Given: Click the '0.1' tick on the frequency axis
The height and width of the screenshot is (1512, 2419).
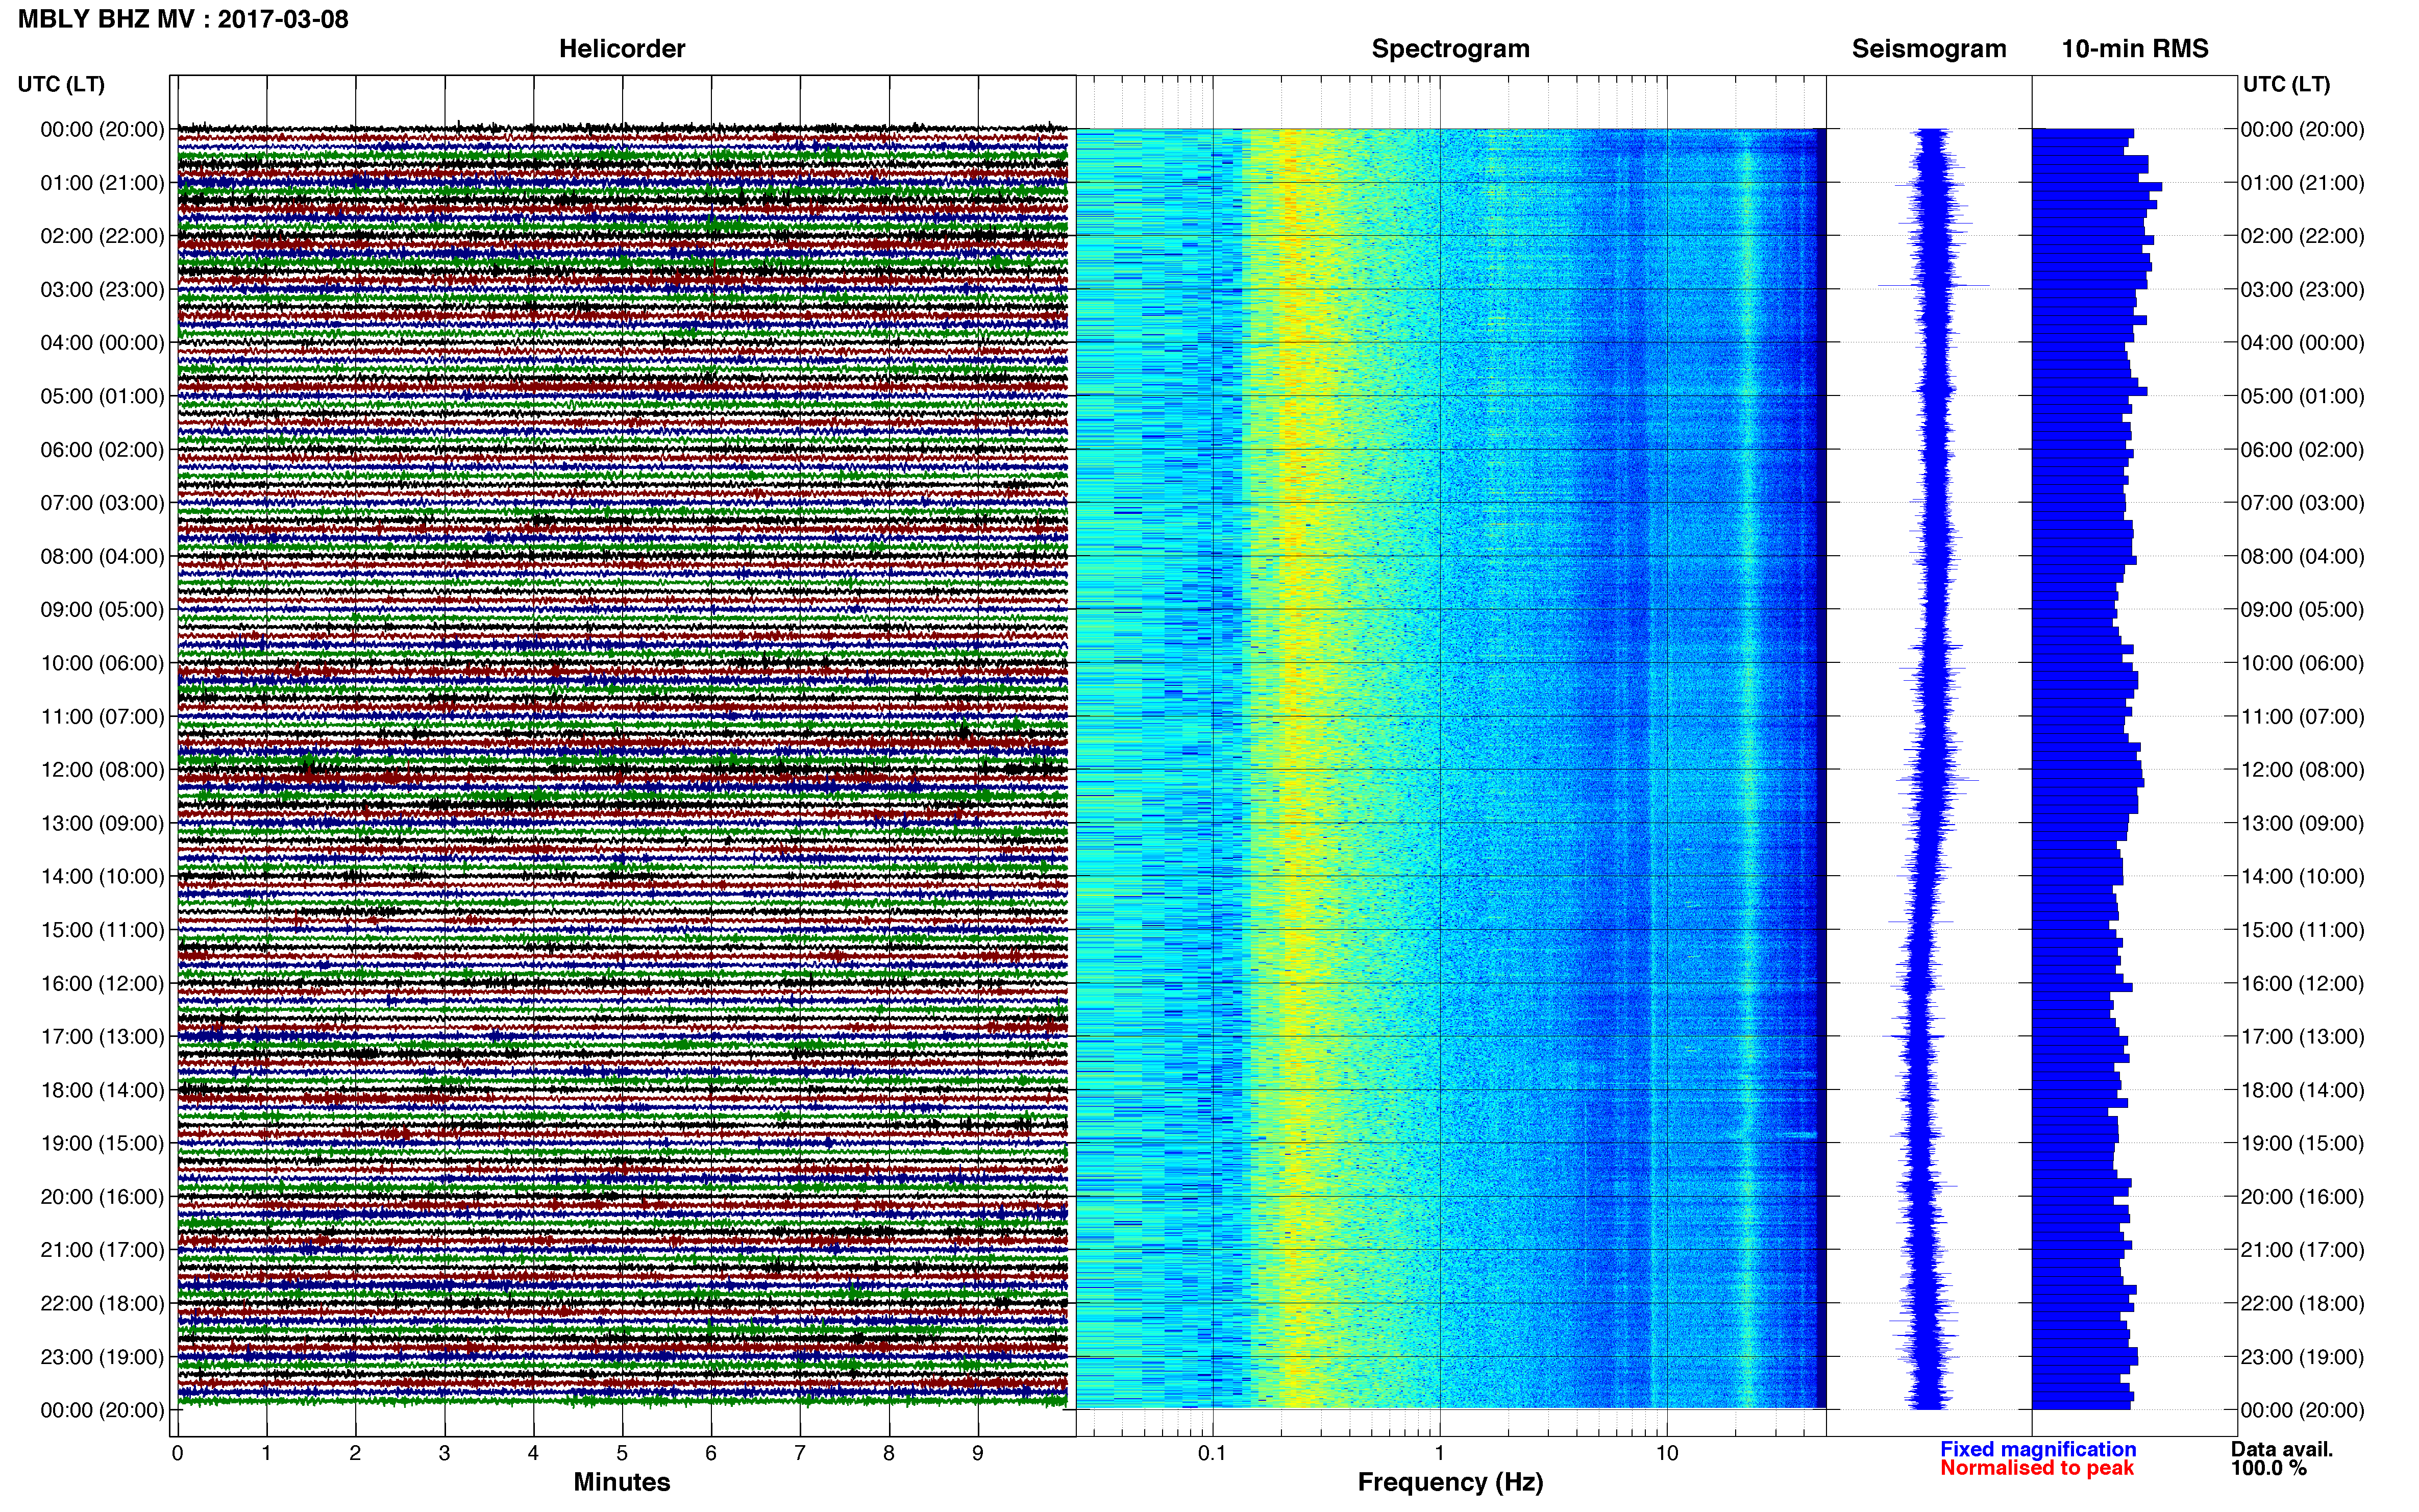Looking at the screenshot, I should [x=1212, y=1453].
